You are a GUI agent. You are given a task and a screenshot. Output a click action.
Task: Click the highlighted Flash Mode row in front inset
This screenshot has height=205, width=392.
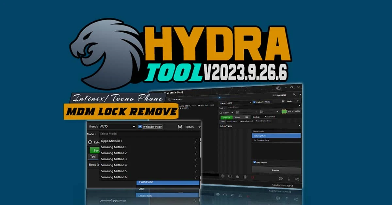click(x=168, y=182)
